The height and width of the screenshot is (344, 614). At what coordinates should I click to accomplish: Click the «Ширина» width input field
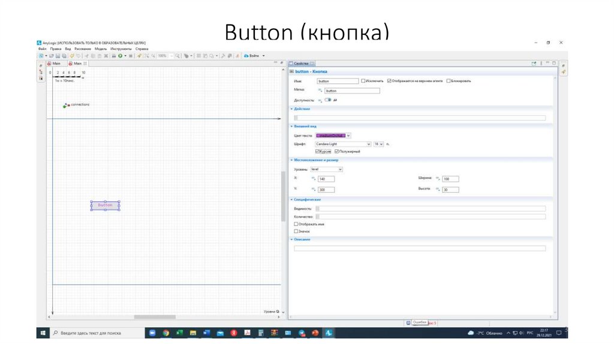(450, 179)
